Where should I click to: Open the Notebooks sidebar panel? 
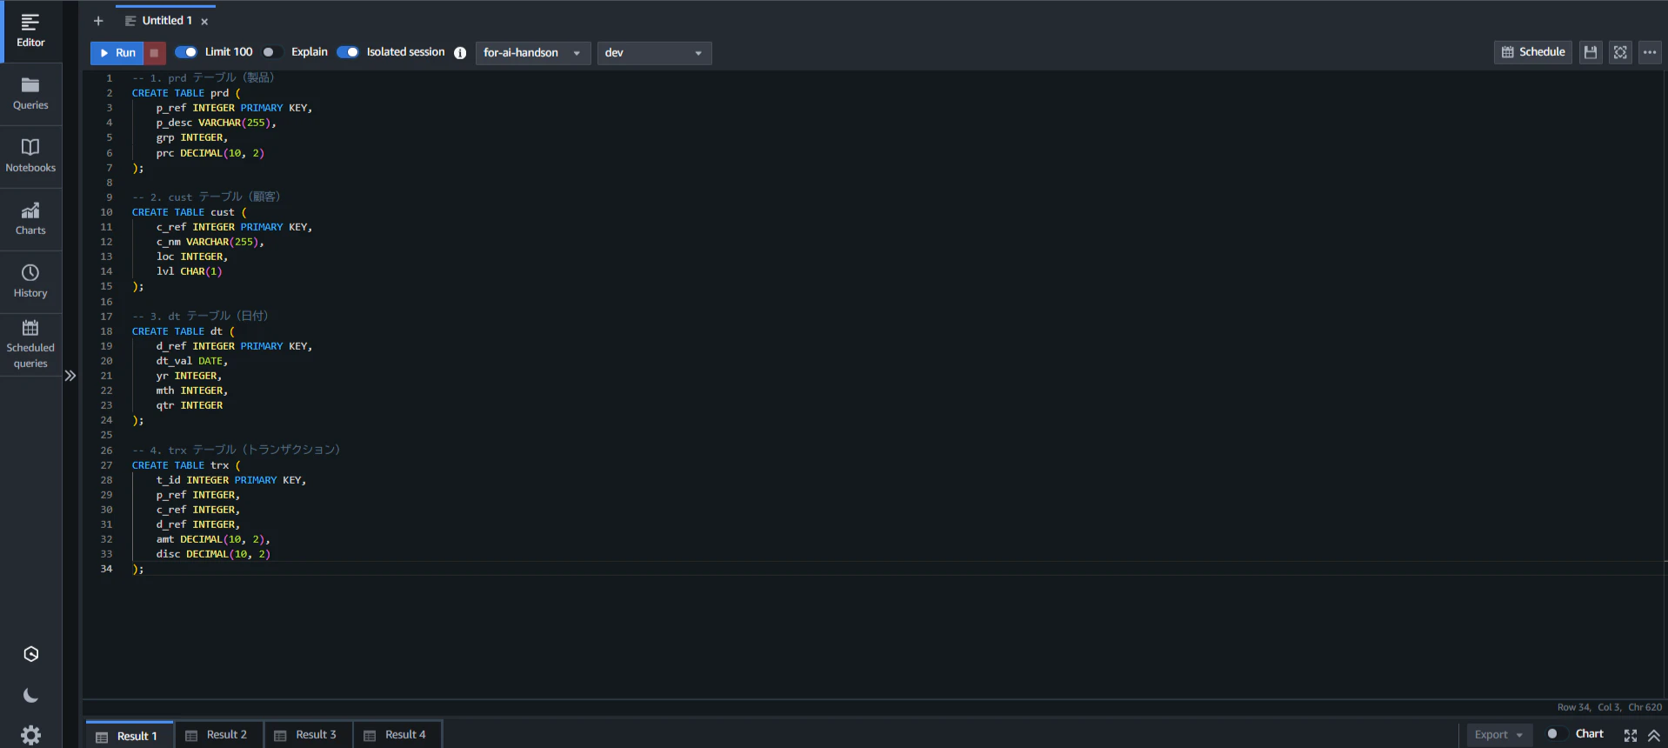[30, 157]
